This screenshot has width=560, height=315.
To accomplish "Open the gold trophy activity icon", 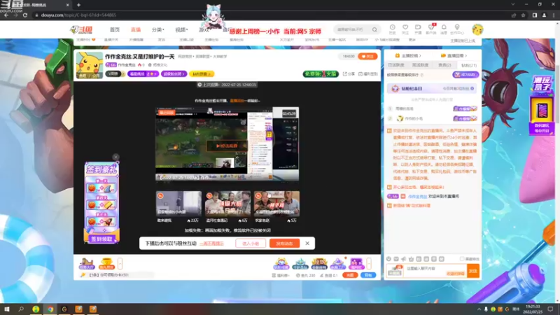I will [106, 264].
